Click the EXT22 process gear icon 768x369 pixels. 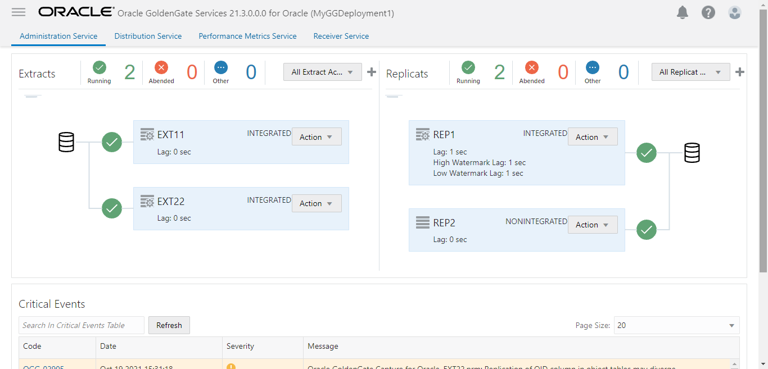tap(147, 201)
